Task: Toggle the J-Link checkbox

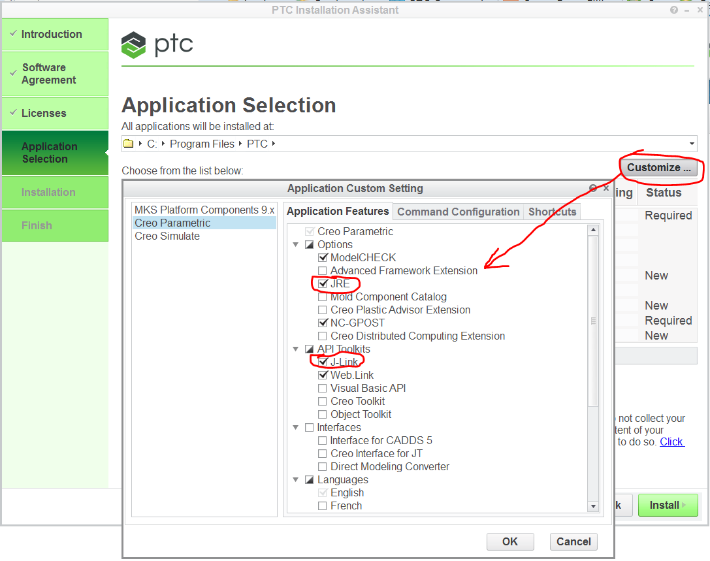Action: click(x=323, y=362)
